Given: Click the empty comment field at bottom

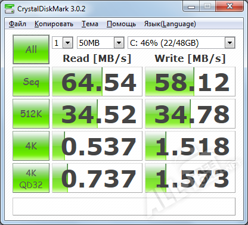Looking at the screenshot, I should pos(124,207).
